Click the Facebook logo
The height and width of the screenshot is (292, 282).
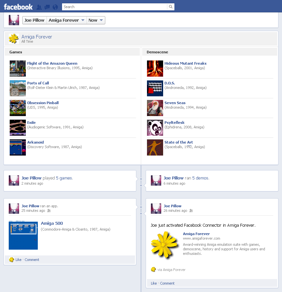tap(18, 7)
